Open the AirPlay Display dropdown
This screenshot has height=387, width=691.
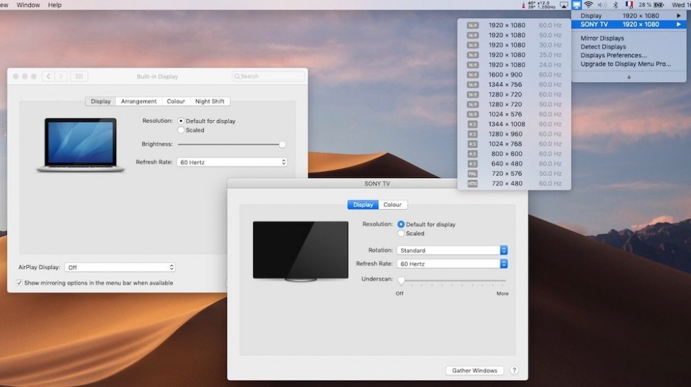point(120,267)
